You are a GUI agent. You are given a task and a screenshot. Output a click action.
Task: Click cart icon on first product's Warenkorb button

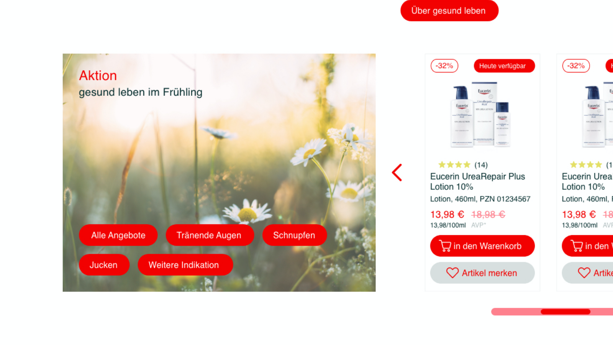445,246
